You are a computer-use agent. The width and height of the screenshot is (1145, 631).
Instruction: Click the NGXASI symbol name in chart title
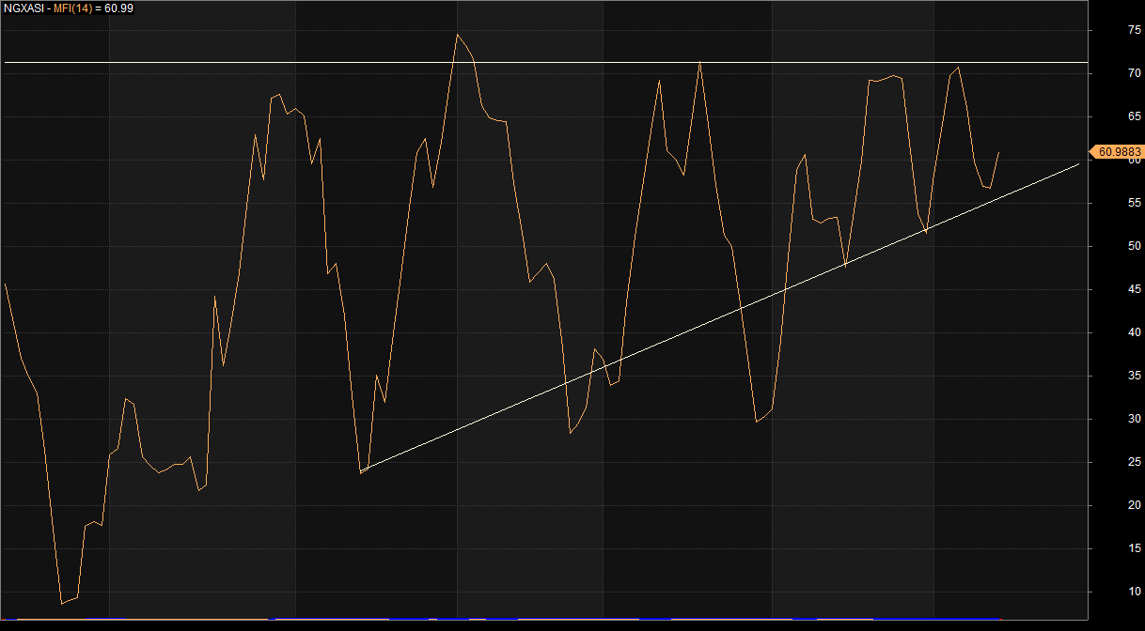tap(24, 8)
